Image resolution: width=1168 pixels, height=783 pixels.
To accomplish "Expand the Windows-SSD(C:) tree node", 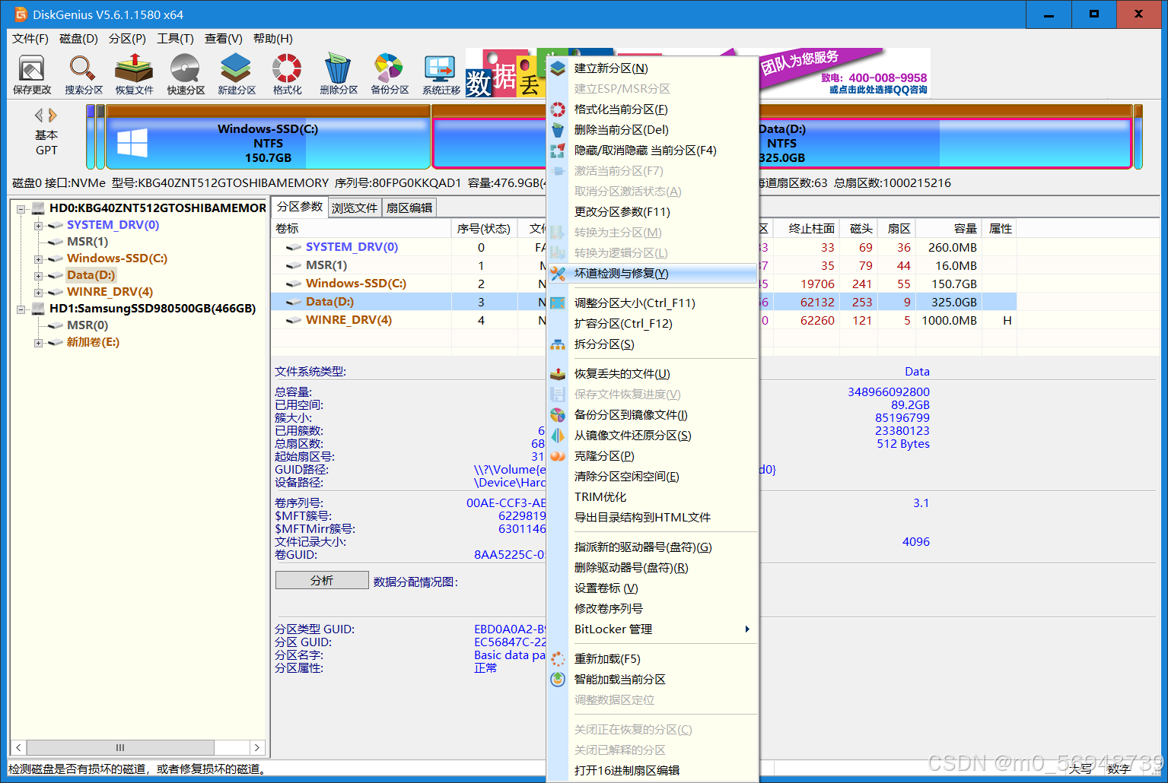I will coord(38,259).
